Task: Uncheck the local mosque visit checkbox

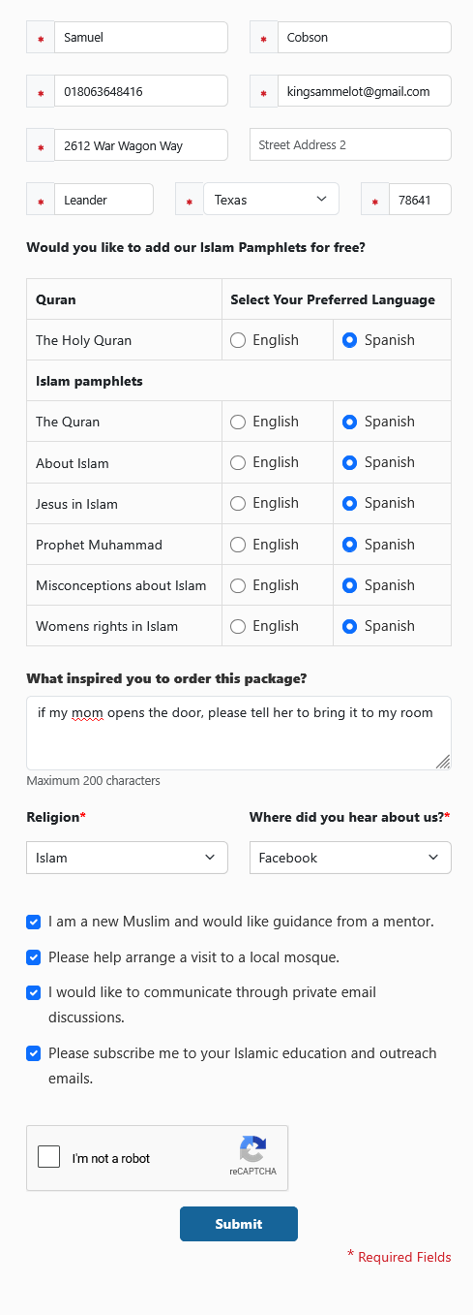Action: tap(34, 957)
